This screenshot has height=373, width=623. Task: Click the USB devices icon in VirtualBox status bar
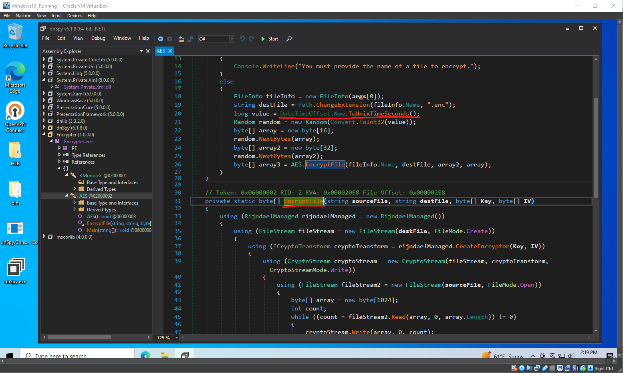545,368
